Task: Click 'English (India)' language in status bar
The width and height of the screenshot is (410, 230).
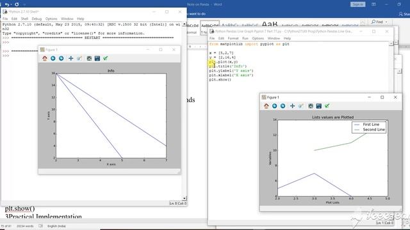Action: [x=56, y=226]
